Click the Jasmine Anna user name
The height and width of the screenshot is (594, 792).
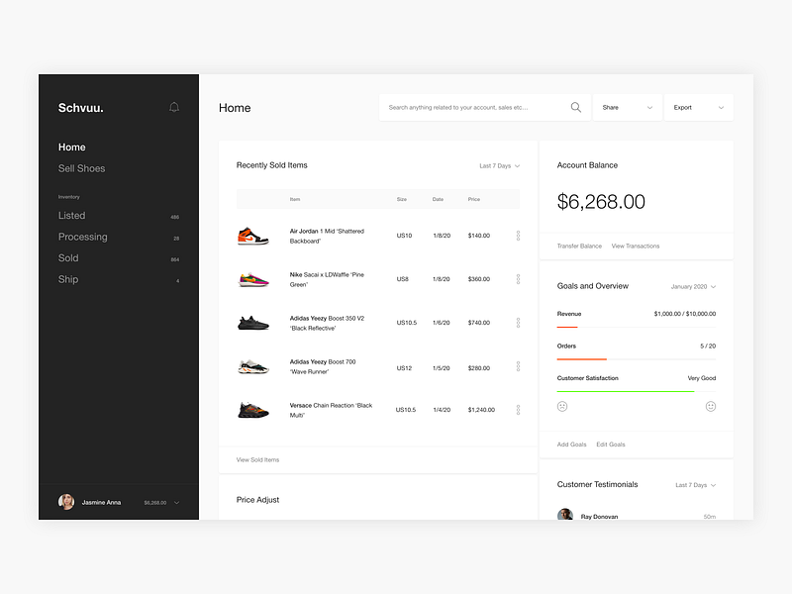101,503
